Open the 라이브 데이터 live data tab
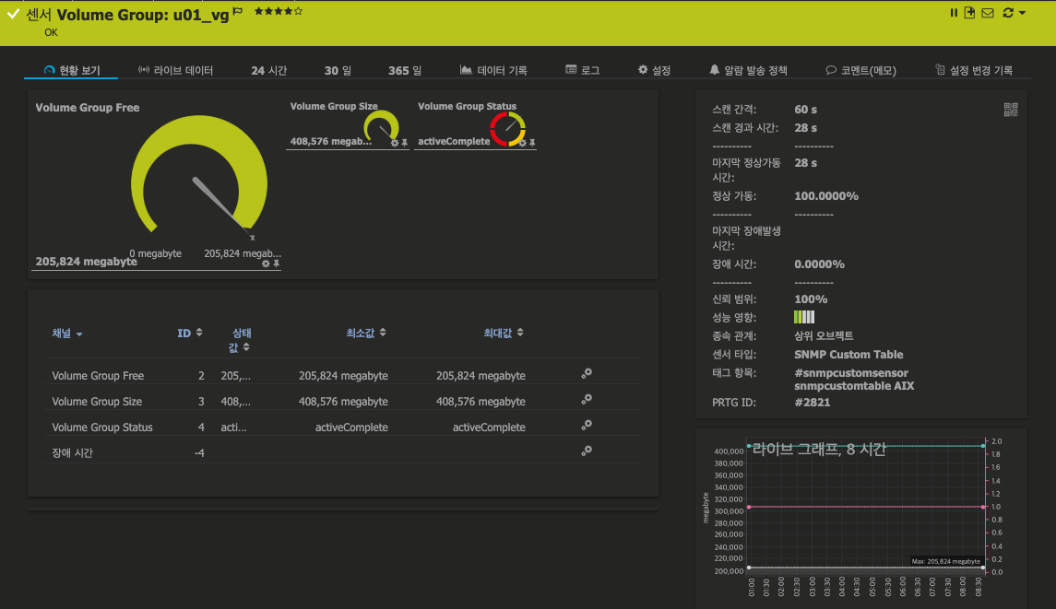Screen dimensions: 1056x609 pos(176,70)
